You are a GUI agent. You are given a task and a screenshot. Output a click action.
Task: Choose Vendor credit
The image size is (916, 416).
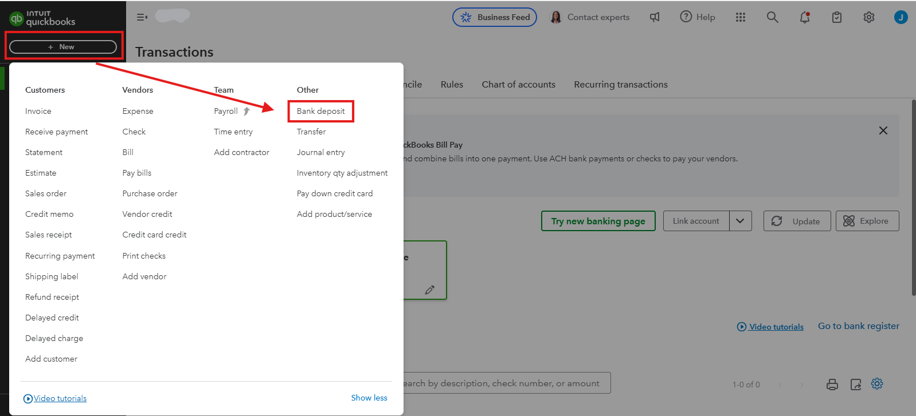click(x=147, y=214)
